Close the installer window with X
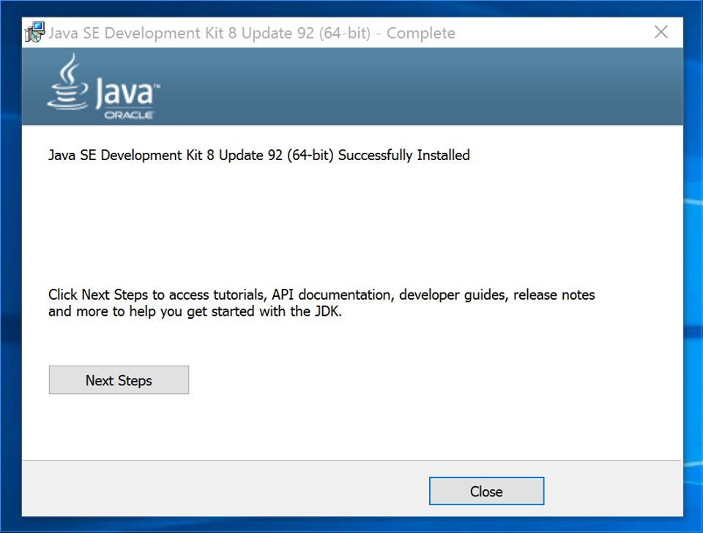The image size is (703, 533). (x=661, y=32)
